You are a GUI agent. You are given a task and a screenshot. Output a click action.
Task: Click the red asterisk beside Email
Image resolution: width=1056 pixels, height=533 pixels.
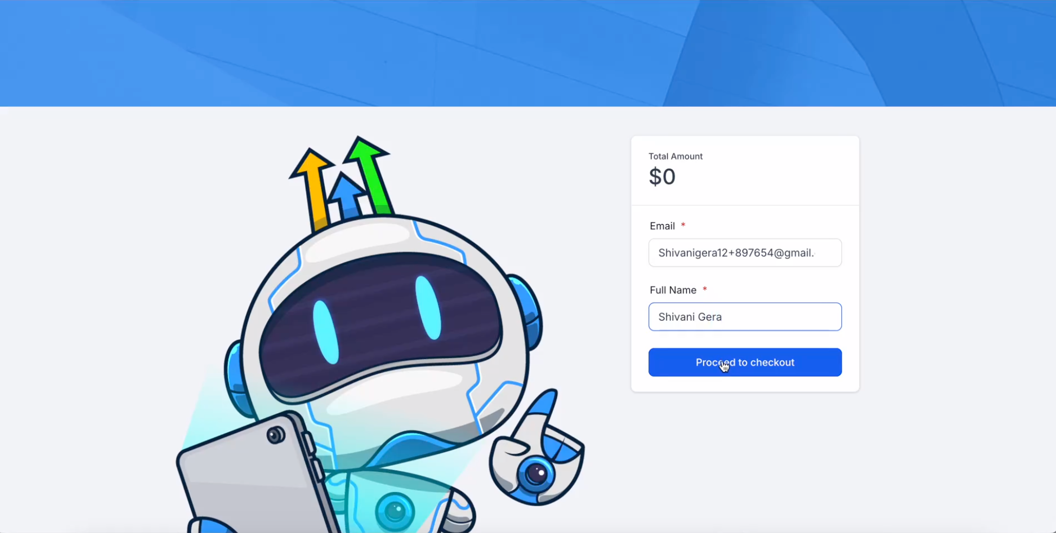click(x=683, y=225)
